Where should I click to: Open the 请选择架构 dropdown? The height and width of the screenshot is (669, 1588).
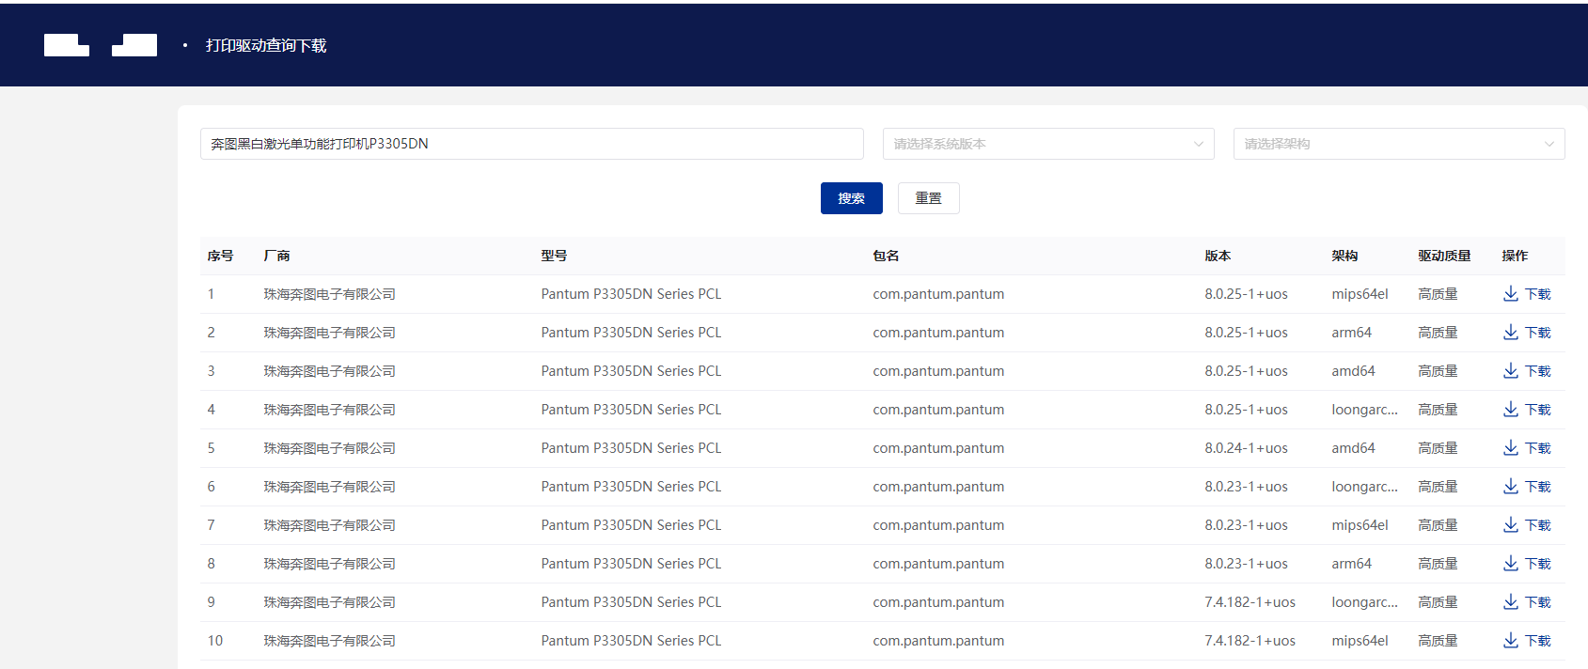click(1399, 144)
